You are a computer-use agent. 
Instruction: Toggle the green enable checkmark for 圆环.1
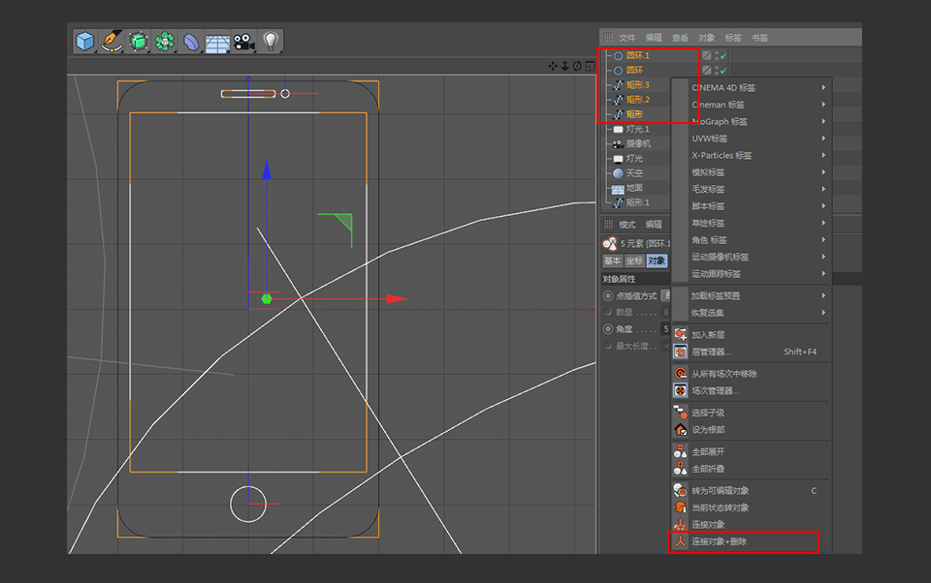click(722, 55)
